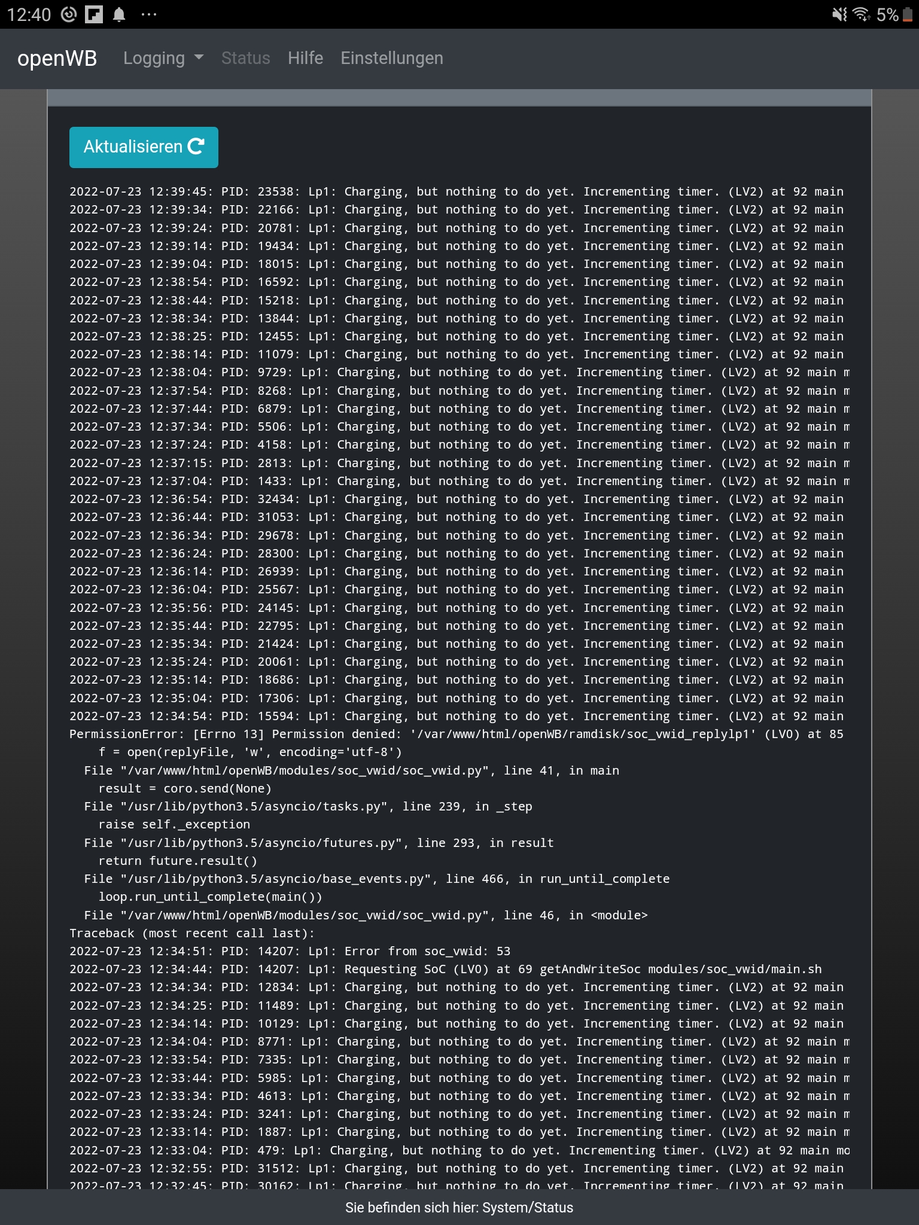919x1225 pixels.
Task: Tap the three-dots more notifications icon
Action: tap(149, 14)
